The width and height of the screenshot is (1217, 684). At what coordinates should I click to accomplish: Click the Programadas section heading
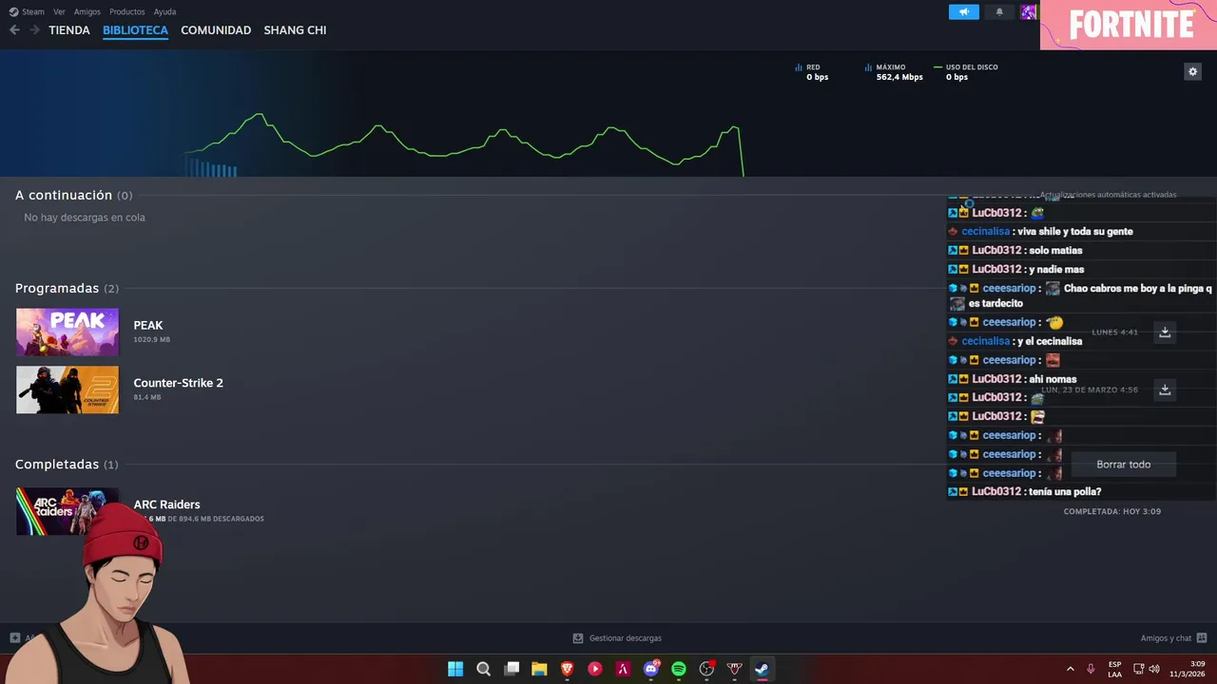57,288
